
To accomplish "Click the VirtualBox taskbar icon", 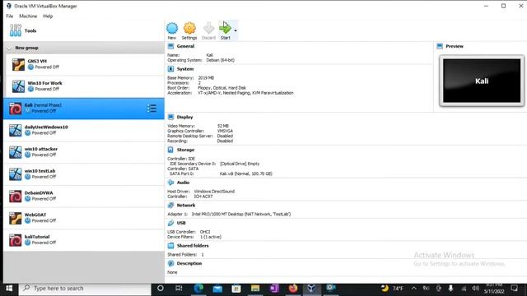I will coord(311,289).
